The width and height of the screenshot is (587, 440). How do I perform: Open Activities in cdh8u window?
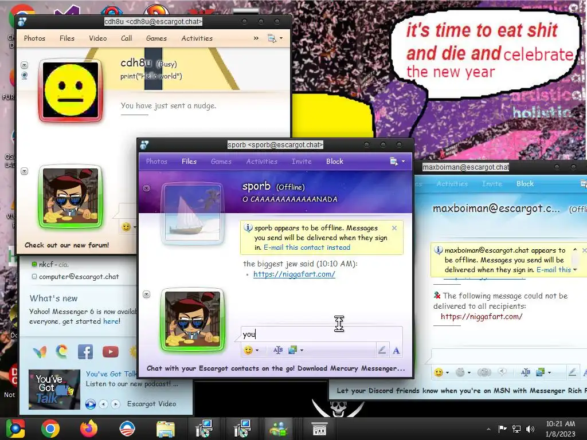pyautogui.click(x=197, y=38)
